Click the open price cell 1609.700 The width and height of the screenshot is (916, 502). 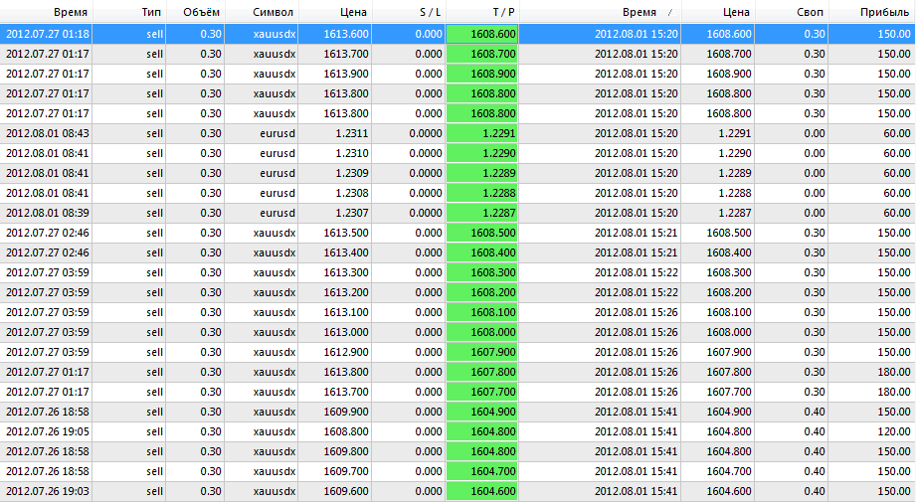335,471
